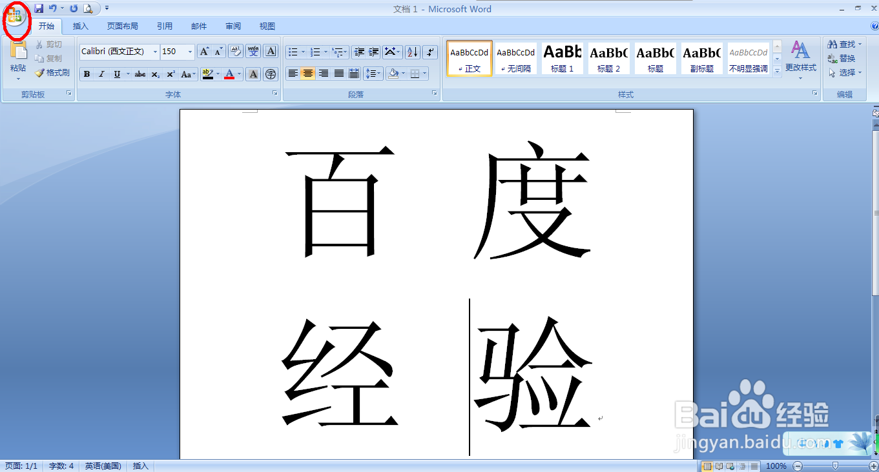Switch to the 引用 tab

click(165, 26)
